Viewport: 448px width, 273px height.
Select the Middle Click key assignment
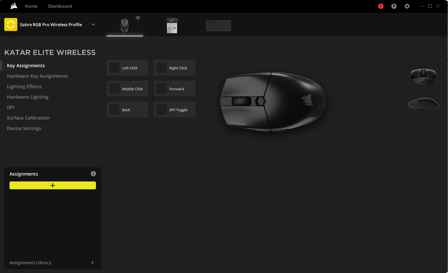[x=127, y=89]
